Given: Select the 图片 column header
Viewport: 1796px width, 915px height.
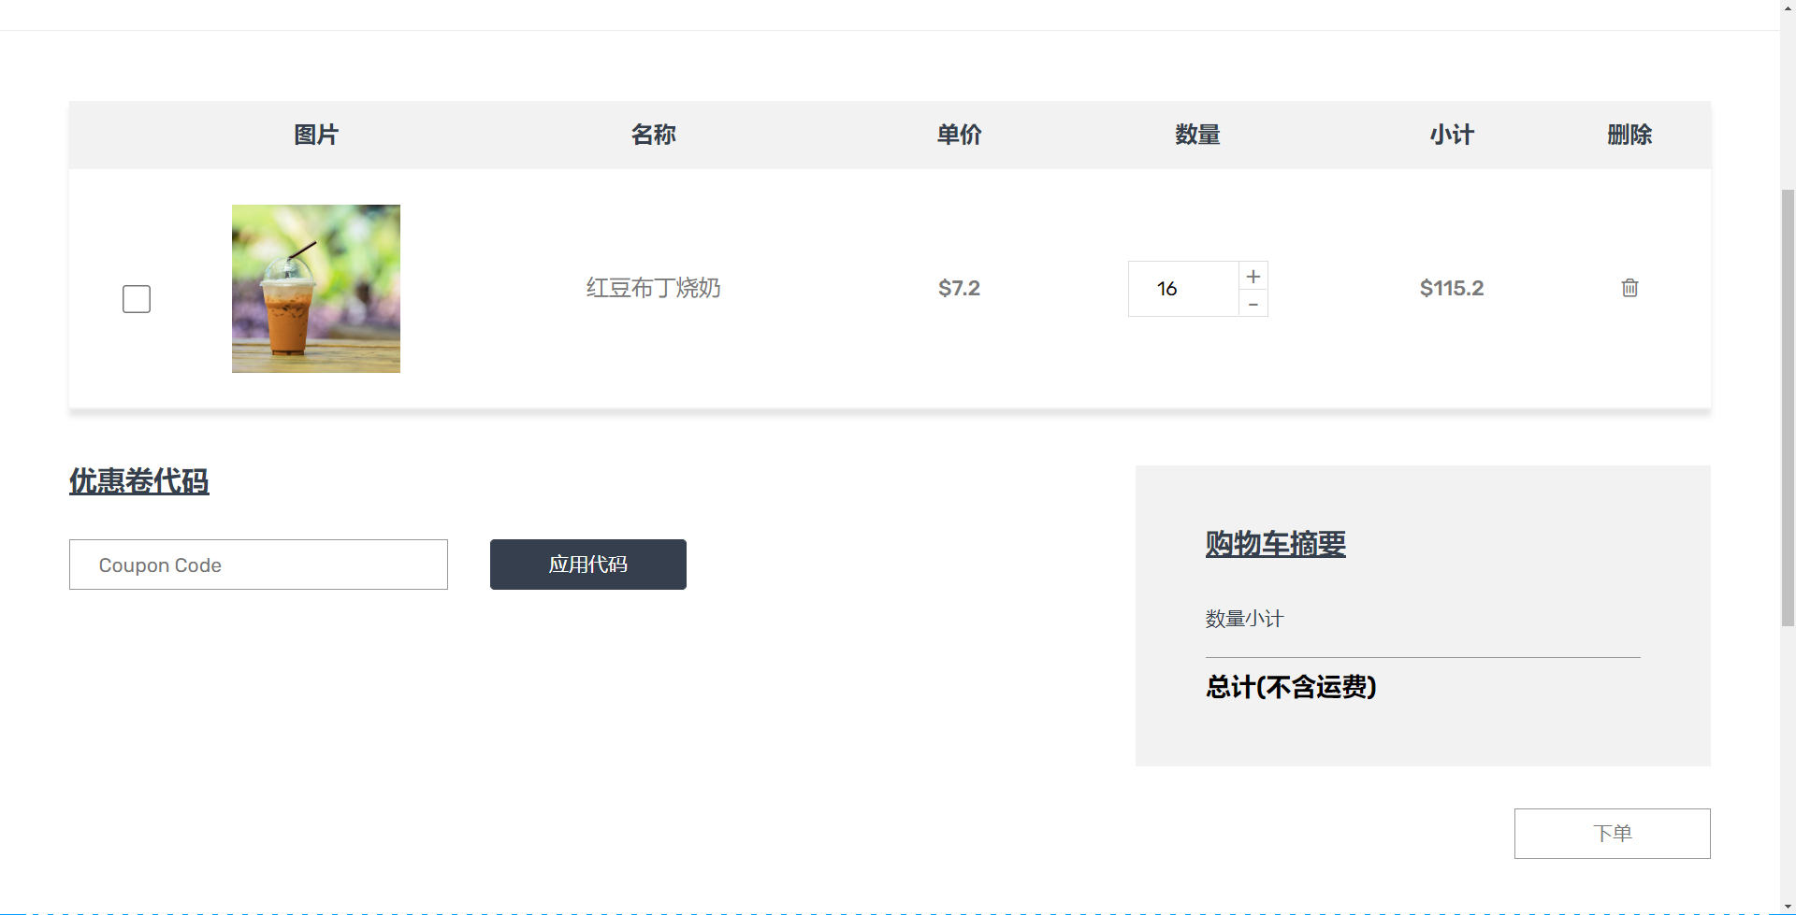Looking at the screenshot, I should click(x=315, y=135).
